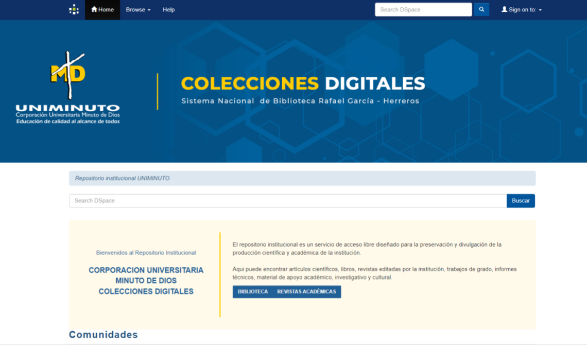Open the Help page

point(168,10)
